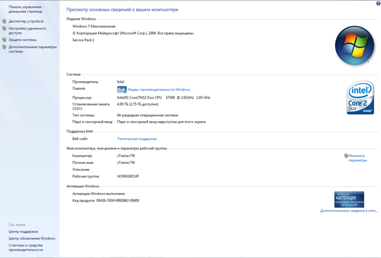Click the Windows 7 Максимальная edition text
Viewport: 381px width, 258px height.
click(x=94, y=26)
